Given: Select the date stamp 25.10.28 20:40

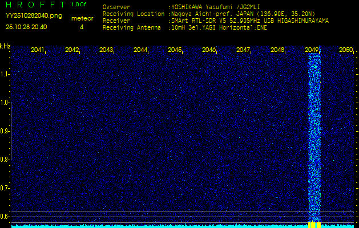Looking at the screenshot, I should tap(26, 27).
